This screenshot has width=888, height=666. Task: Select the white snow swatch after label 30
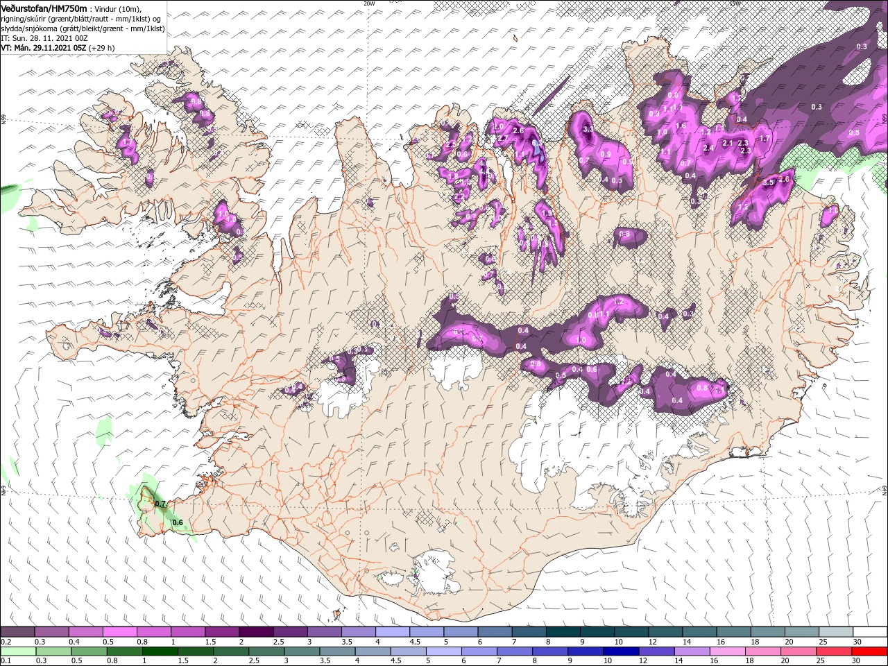(x=870, y=632)
